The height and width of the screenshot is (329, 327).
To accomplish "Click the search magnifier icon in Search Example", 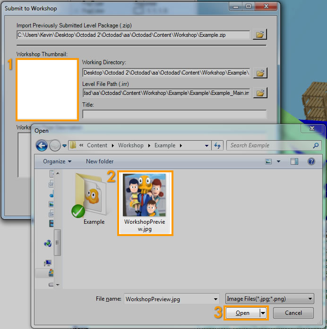I will [316, 145].
